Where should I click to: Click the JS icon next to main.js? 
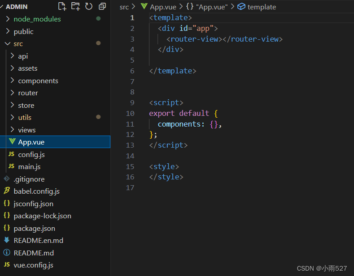pos(11,166)
